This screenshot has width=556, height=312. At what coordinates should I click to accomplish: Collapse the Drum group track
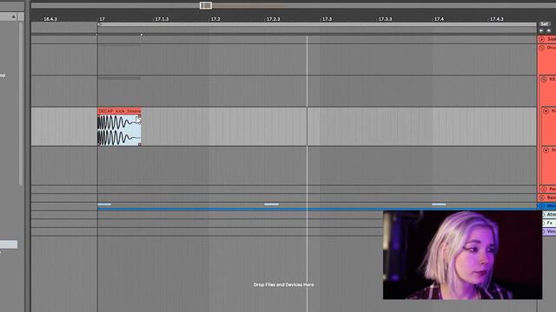[x=541, y=48]
